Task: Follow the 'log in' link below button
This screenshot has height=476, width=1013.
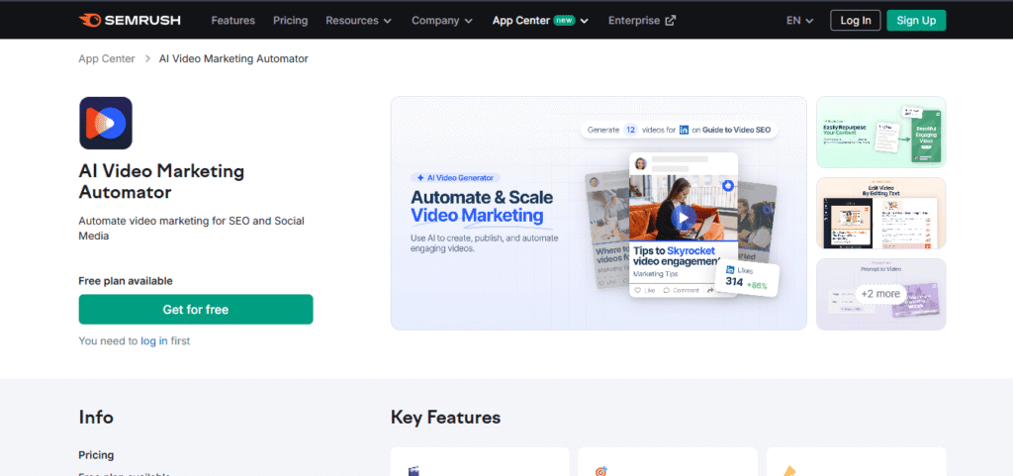Action: (153, 341)
